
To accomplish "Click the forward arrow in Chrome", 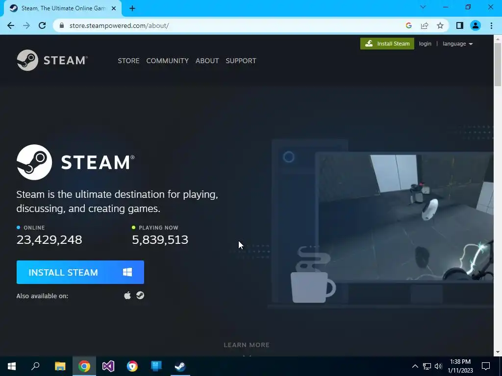I will coord(26,25).
